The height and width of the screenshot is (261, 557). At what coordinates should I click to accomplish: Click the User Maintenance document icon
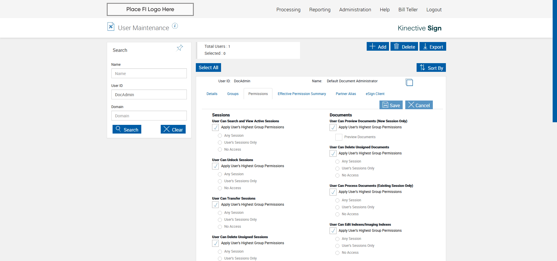[x=111, y=27]
